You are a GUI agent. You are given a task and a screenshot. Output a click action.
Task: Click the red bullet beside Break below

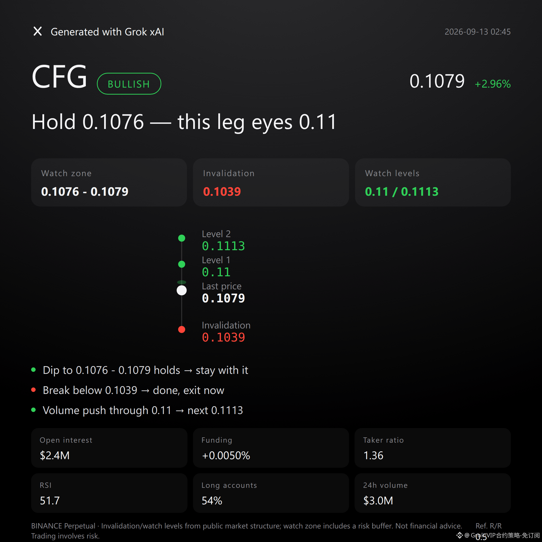pyautogui.click(x=33, y=390)
